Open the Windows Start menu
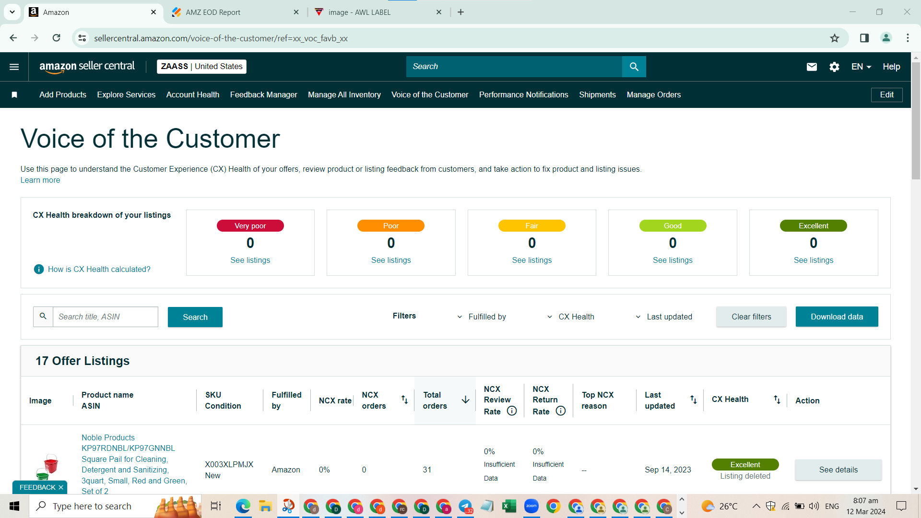The image size is (921, 518). click(x=14, y=506)
